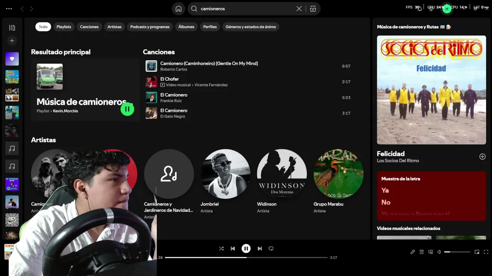Switch to the Canciones filter
Viewport: 492px width, 276px height.
pyautogui.click(x=89, y=27)
